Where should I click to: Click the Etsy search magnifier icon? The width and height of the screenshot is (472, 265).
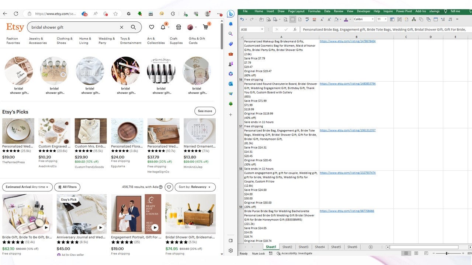pos(133,27)
